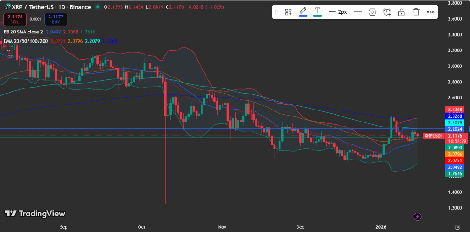The image size is (470, 232).
Task: Delete drawing with trash icon
Action: [416, 12]
